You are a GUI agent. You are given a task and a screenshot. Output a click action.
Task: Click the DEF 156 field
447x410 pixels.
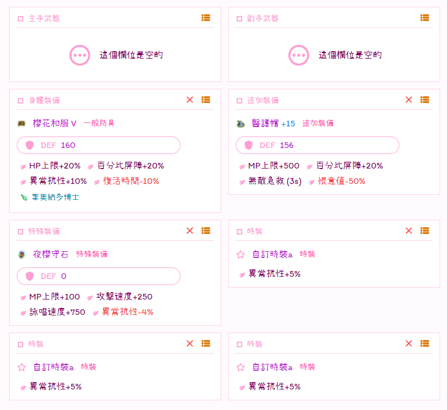tap(317, 145)
